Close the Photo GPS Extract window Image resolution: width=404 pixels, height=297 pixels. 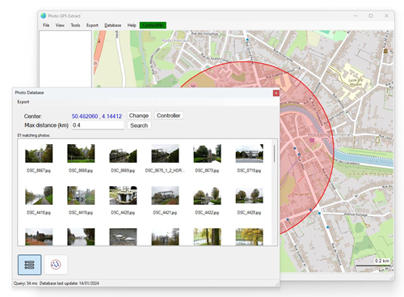(x=386, y=16)
